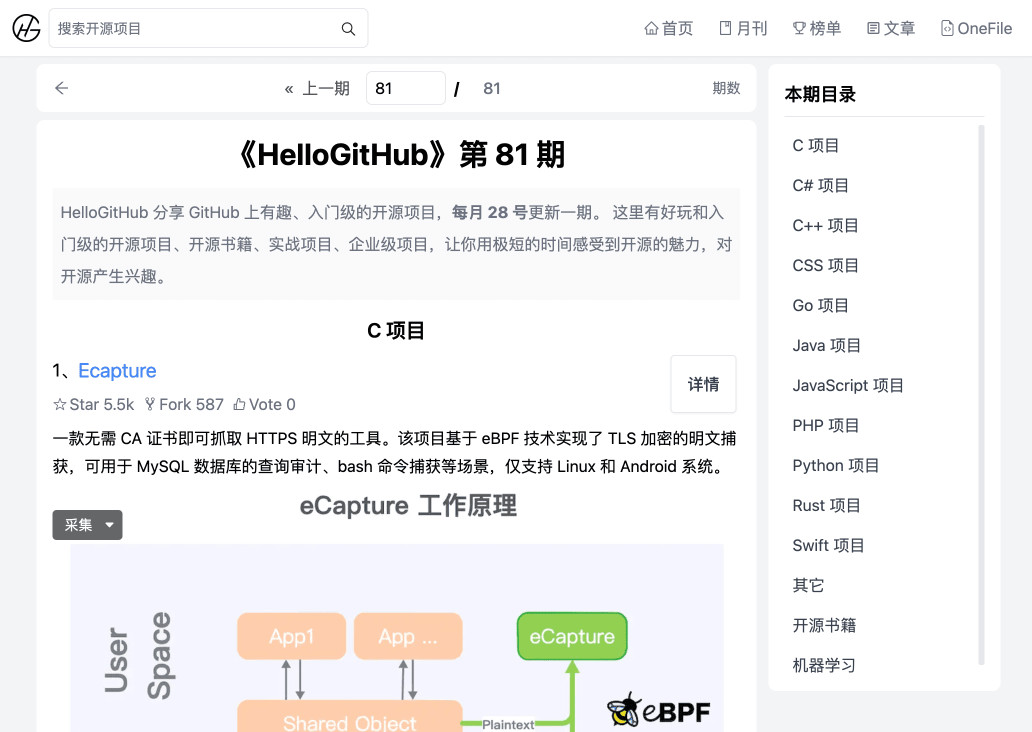The height and width of the screenshot is (732, 1032).
Task: Click the table of contents scrollbar
Action: pyautogui.click(x=981, y=395)
